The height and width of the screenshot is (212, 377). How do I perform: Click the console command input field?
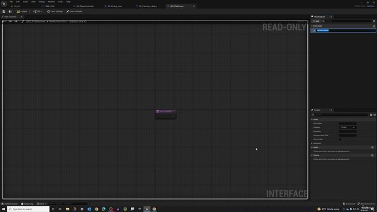68,204
